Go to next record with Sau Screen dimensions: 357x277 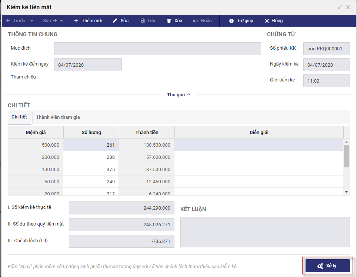pos(50,21)
